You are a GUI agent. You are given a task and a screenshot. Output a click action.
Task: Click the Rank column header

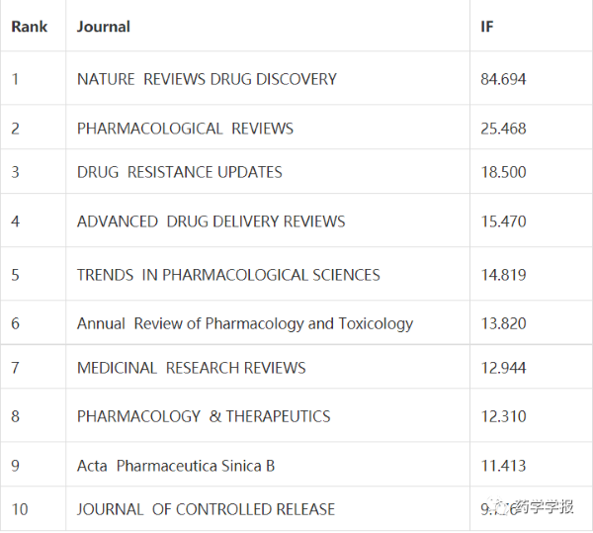(30, 27)
